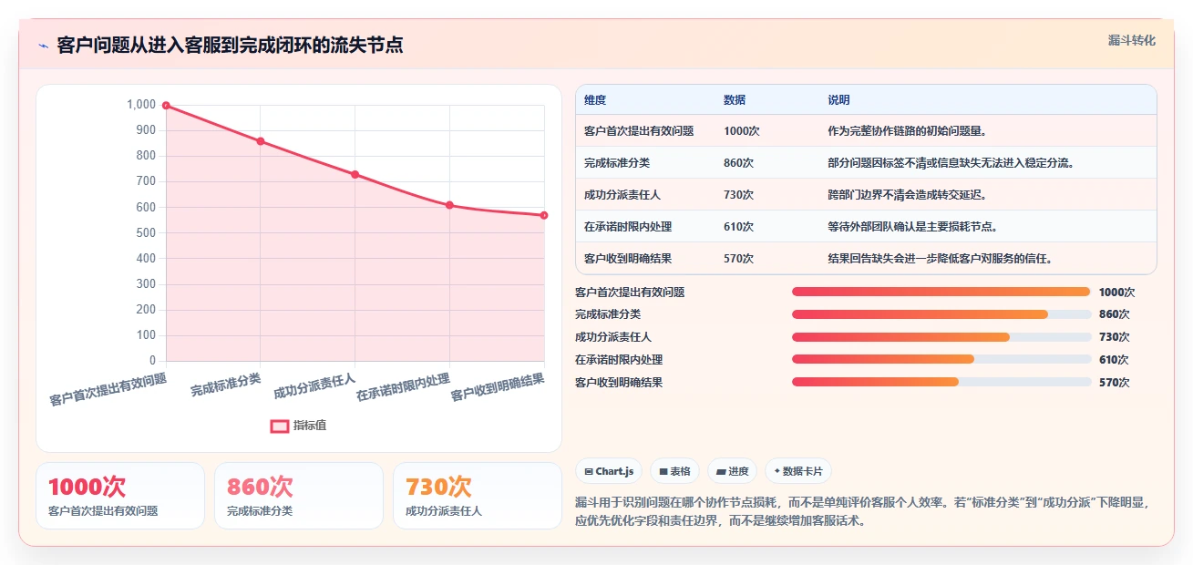1193x565 pixels.
Task: Click the 客户收到明确结果 progress bar
Action: [941, 382]
